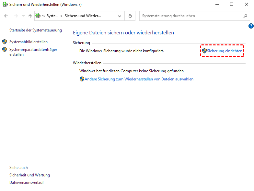
Task: Expand the address bar history dropdown
Action: point(120,16)
